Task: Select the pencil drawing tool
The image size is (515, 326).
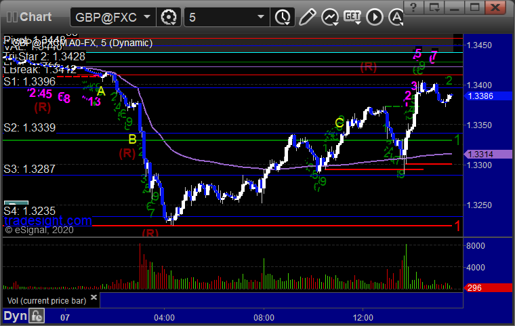Action: 307,17
